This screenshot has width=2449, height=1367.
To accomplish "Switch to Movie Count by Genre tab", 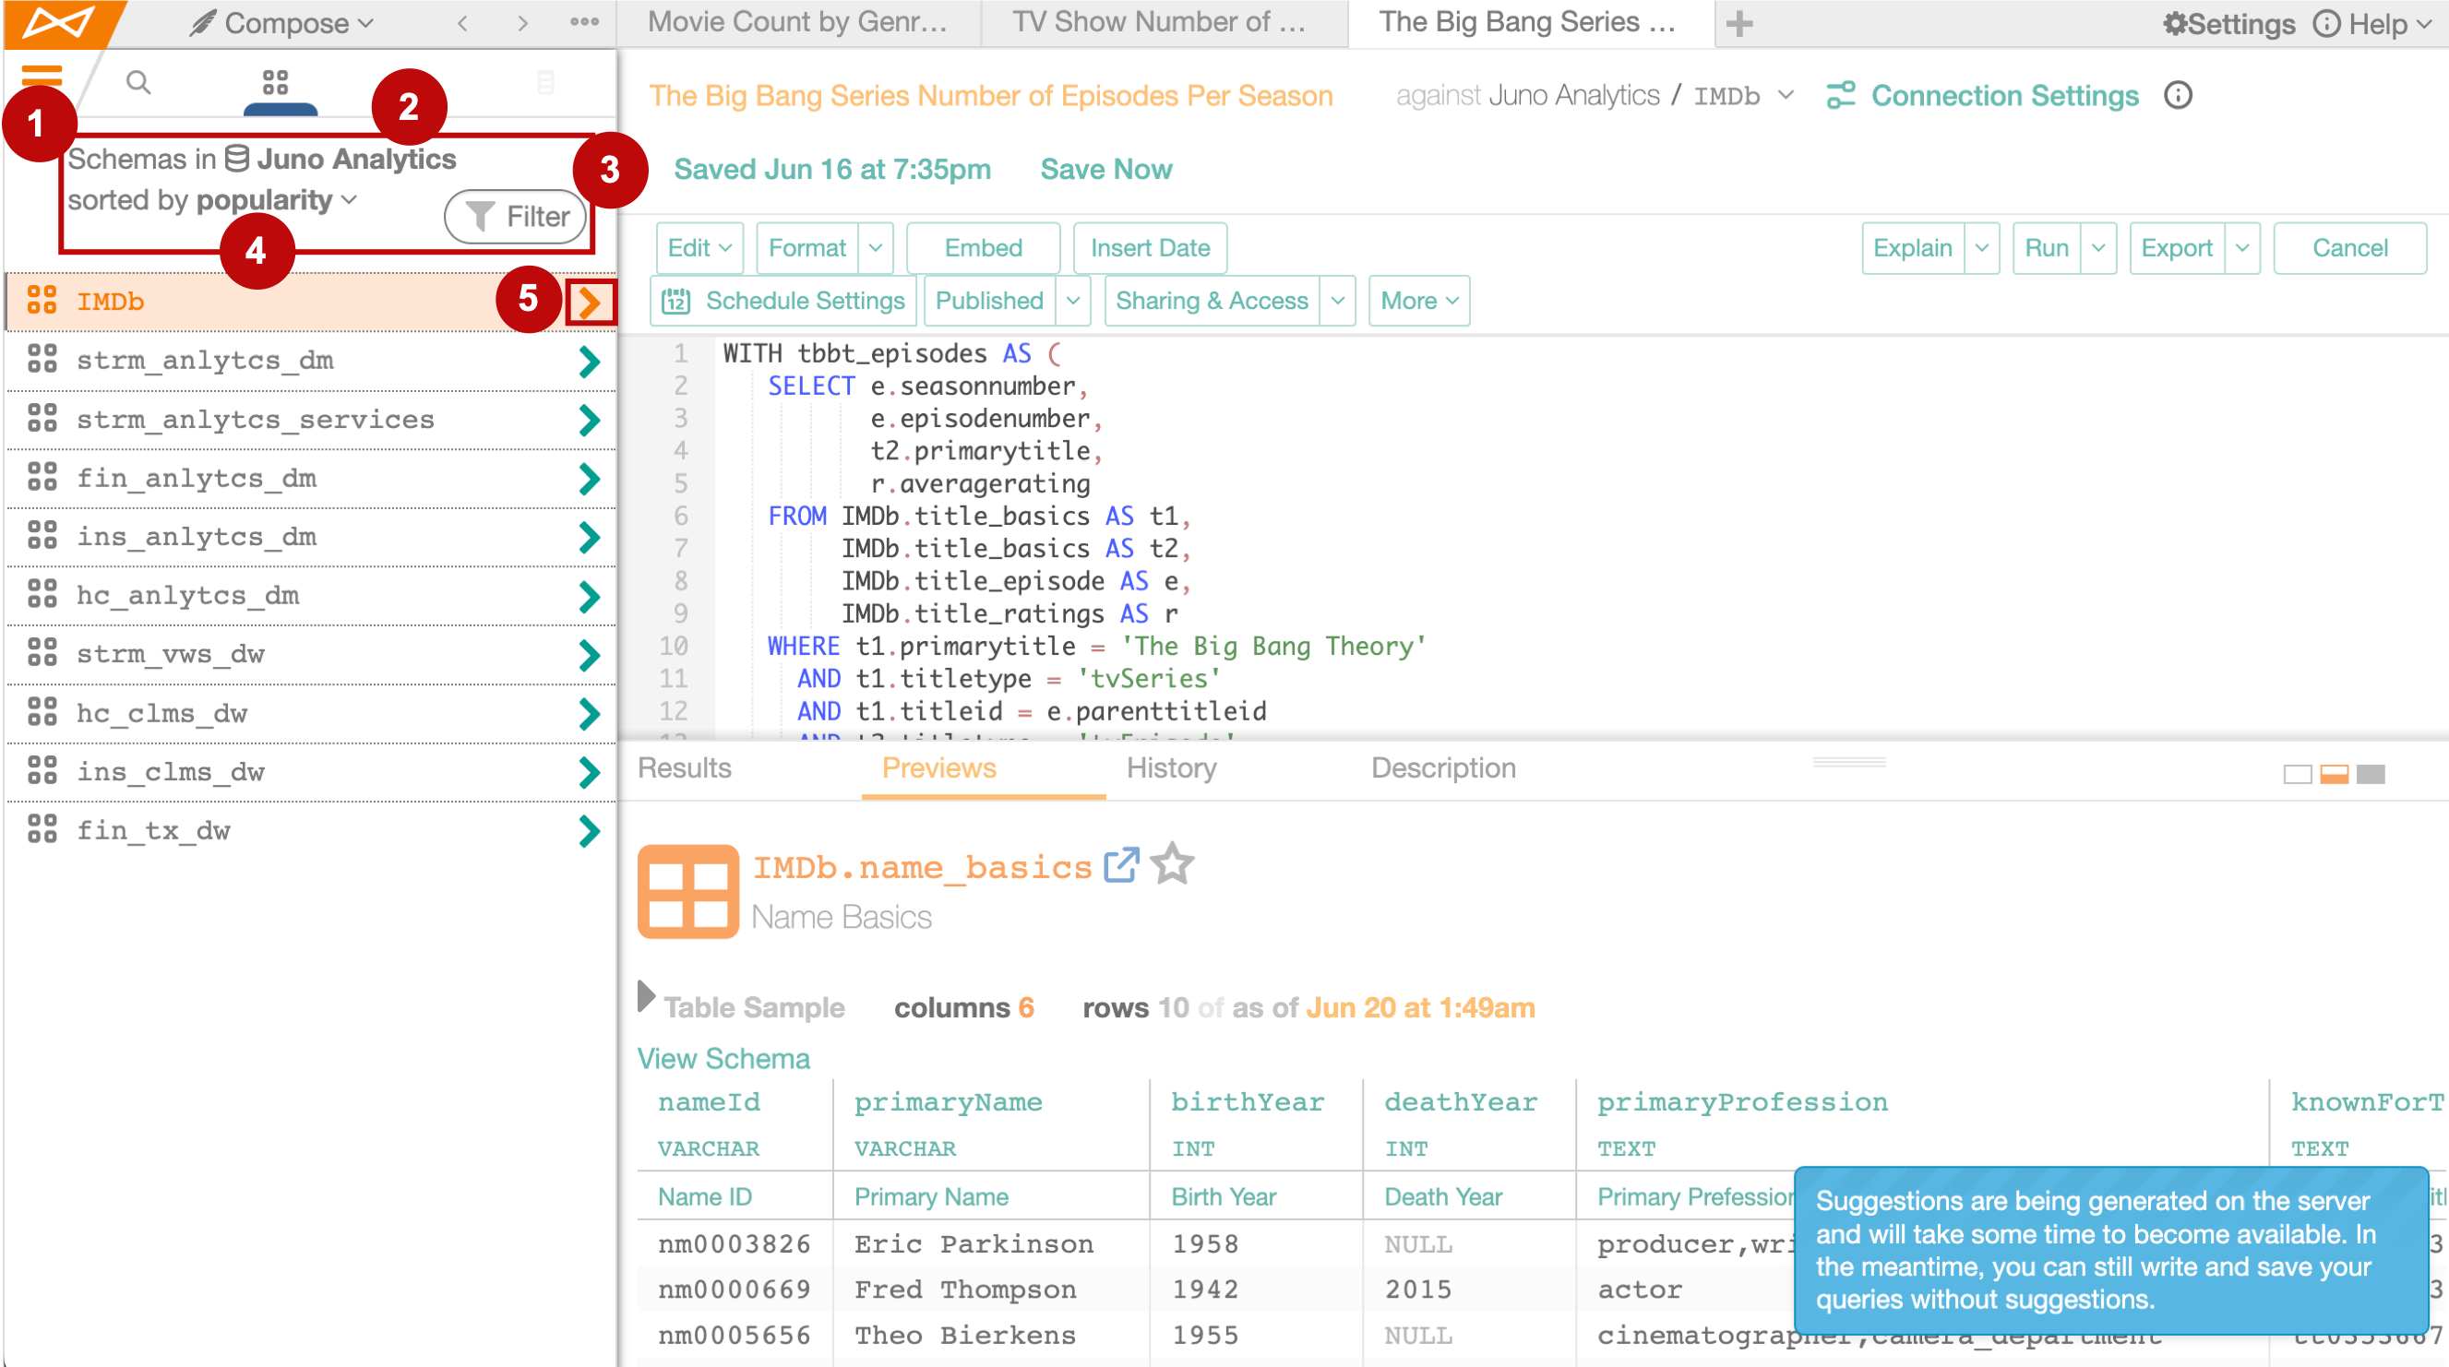I will click(796, 23).
